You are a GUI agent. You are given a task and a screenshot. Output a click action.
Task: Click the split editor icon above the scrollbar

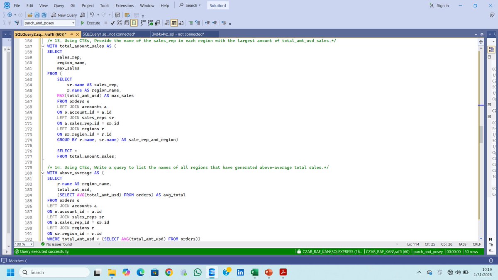point(481,41)
